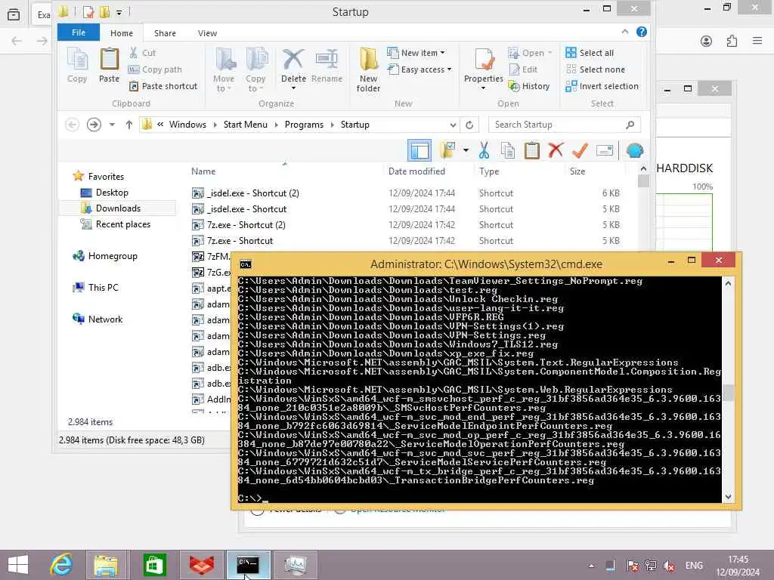Click the blue globe toolbar icon

click(x=635, y=150)
